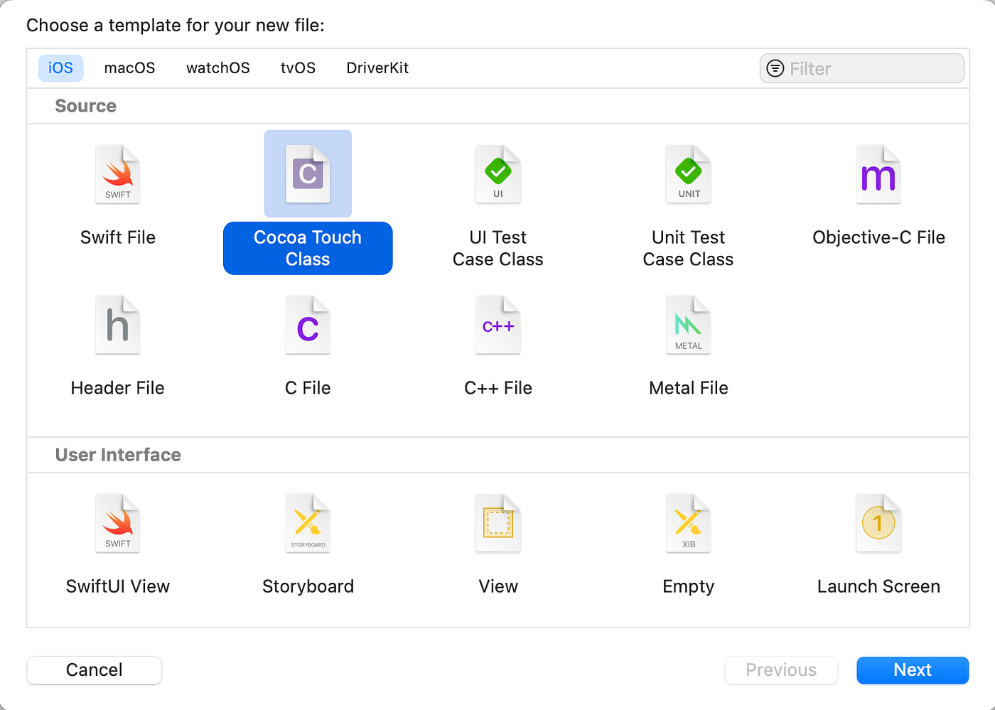Click the Cocoa Touch Class template icon

click(x=308, y=173)
